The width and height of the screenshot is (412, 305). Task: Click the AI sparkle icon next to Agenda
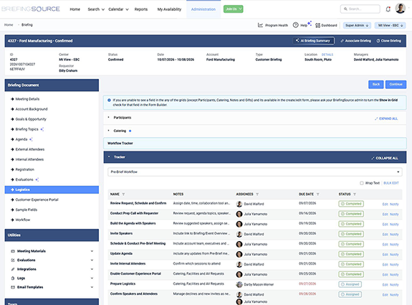31,139
